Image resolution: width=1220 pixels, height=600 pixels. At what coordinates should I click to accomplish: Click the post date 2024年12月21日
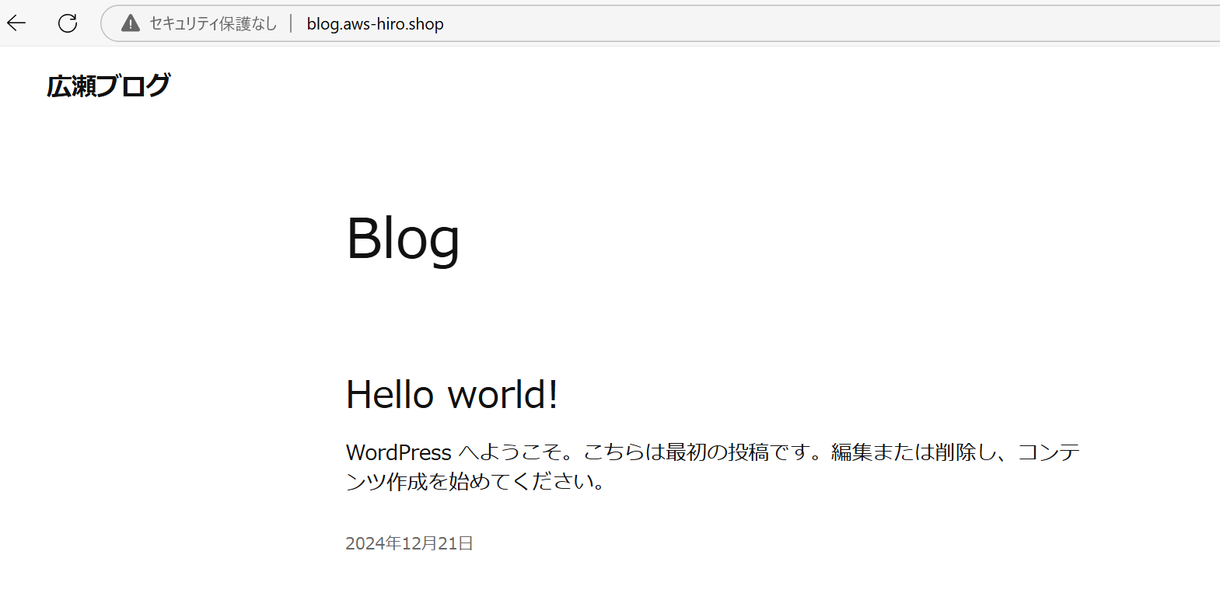409,543
